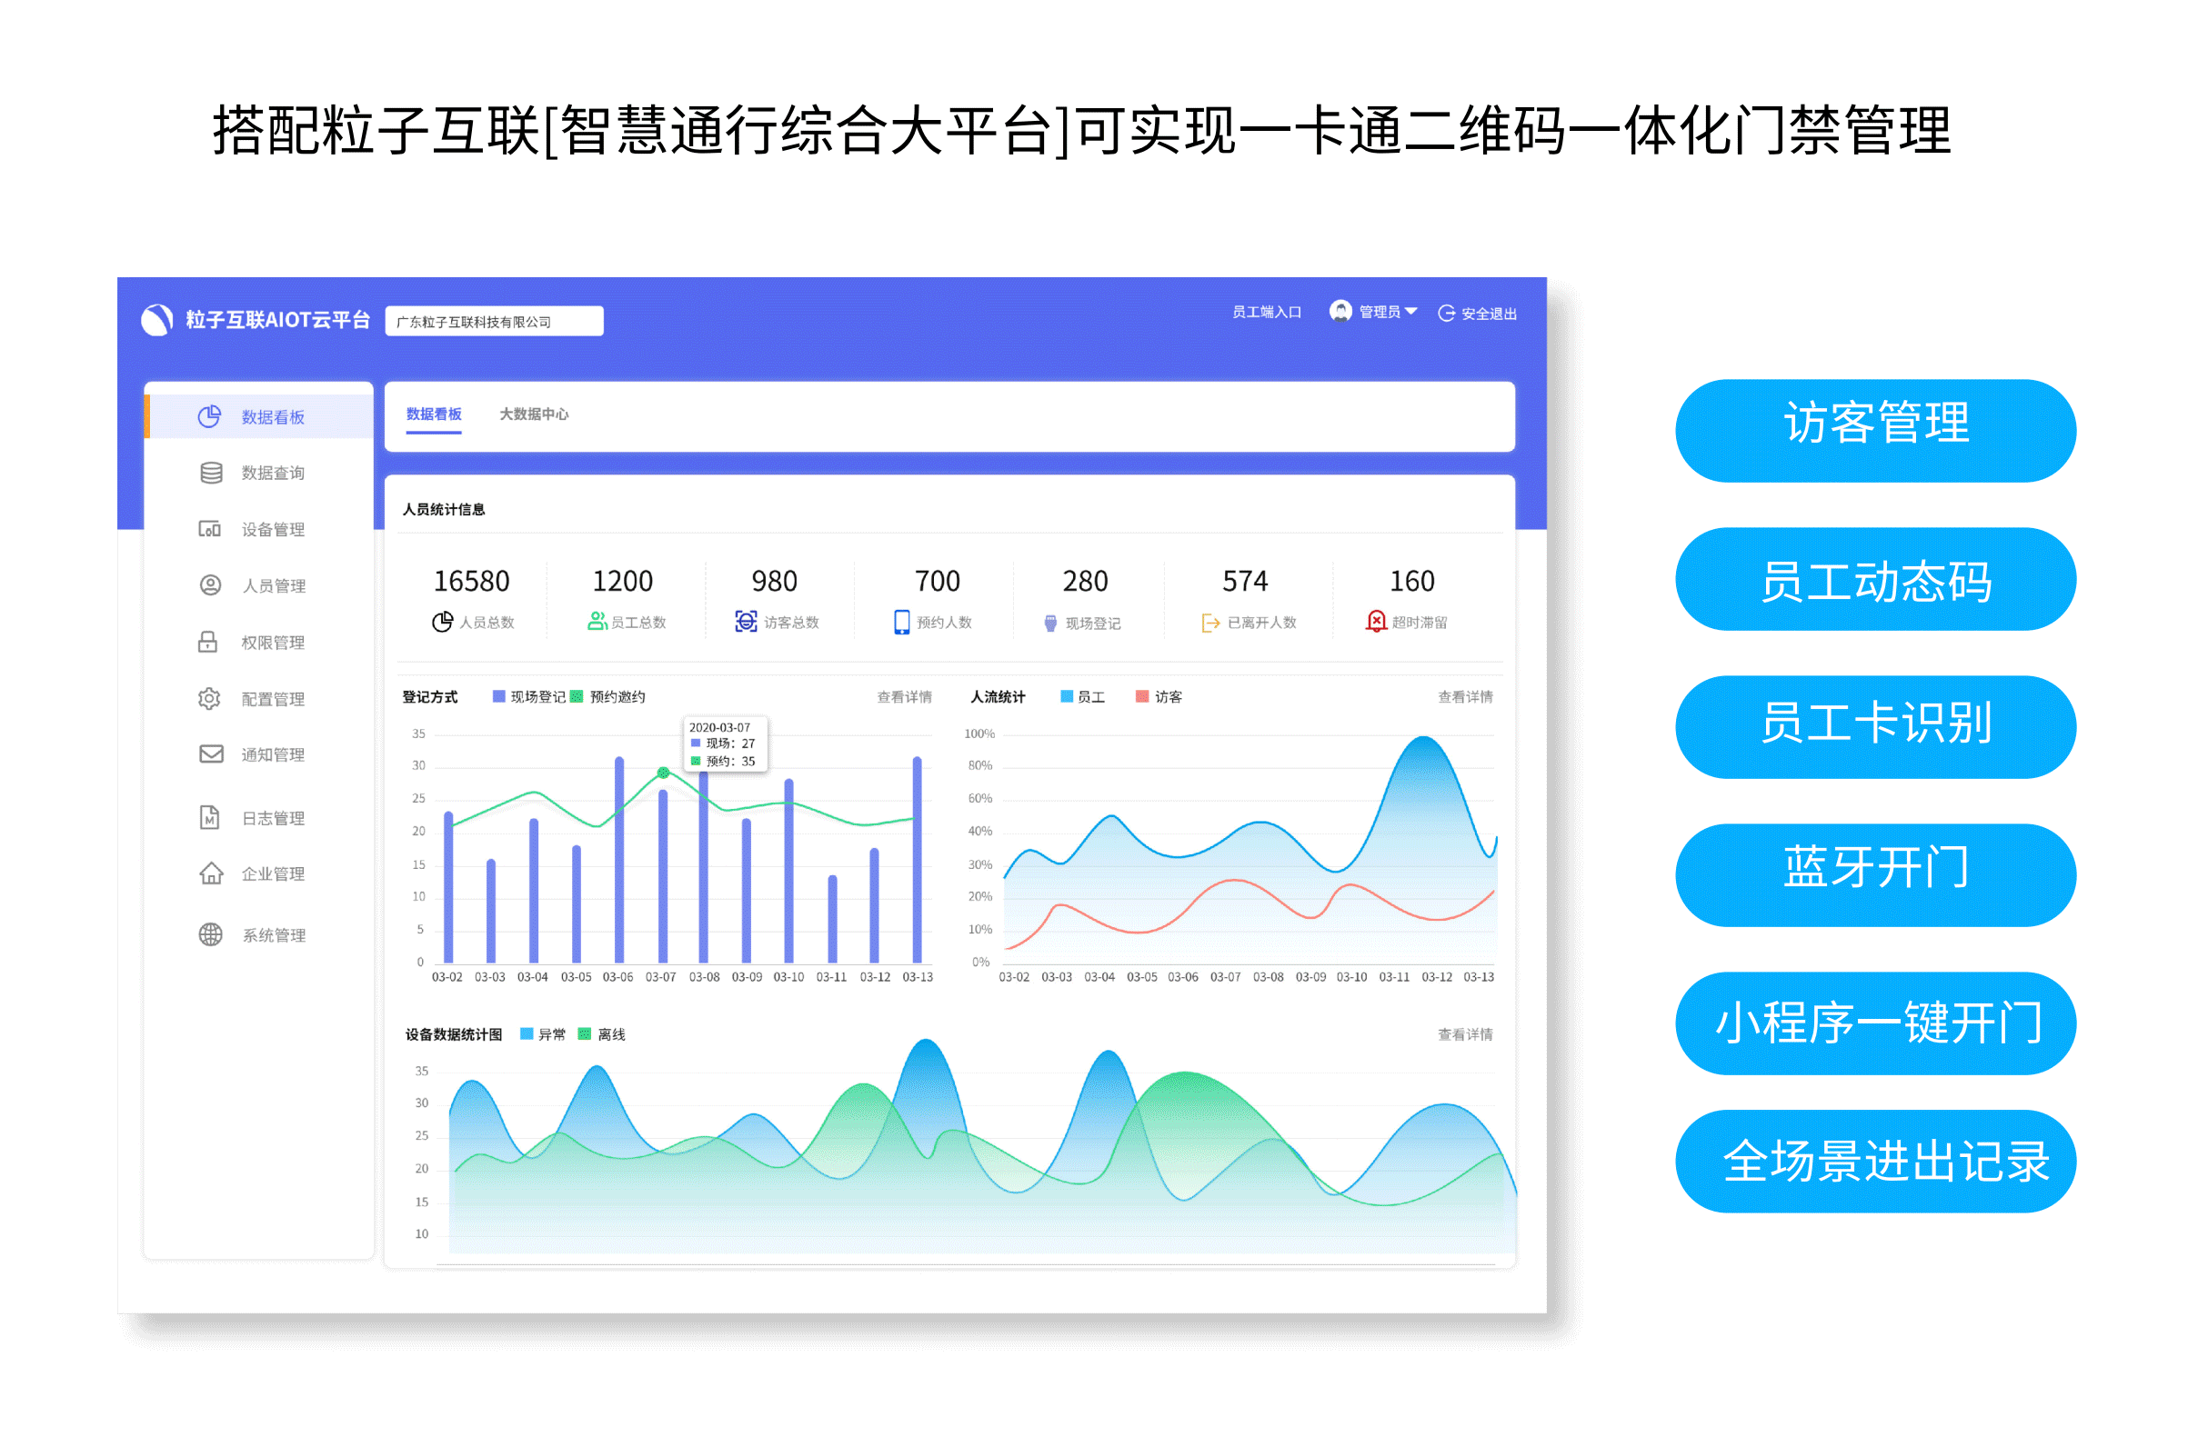
Task: Click the 现场登记 icon
Action: tap(1051, 623)
